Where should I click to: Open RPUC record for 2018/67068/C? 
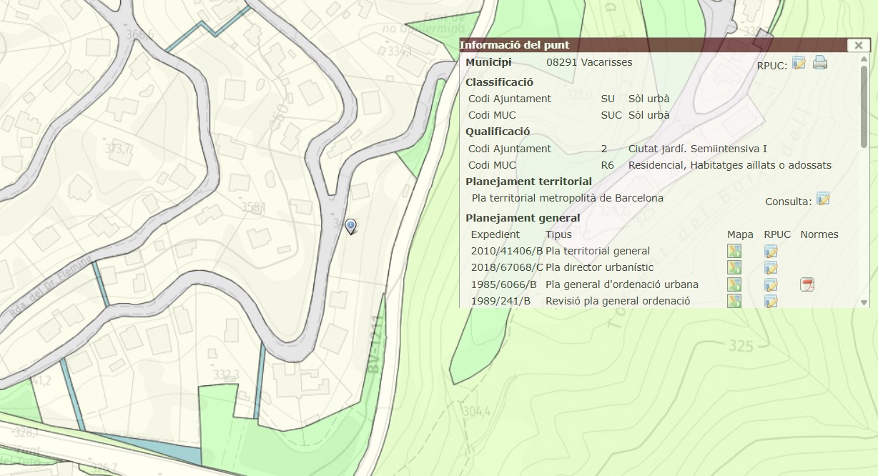pos(771,267)
